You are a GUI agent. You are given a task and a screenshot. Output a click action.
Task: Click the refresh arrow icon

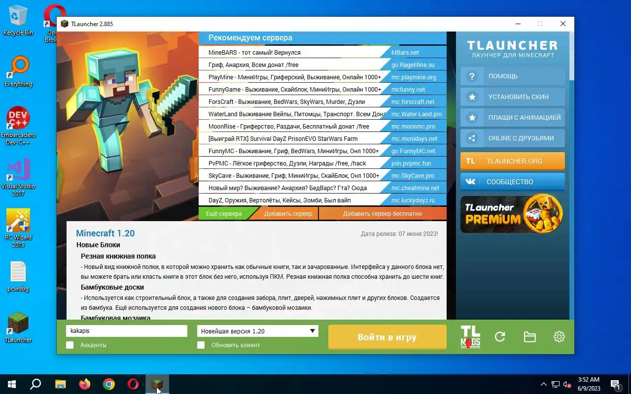point(500,337)
